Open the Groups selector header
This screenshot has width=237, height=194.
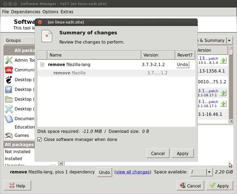(x=20, y=41)
